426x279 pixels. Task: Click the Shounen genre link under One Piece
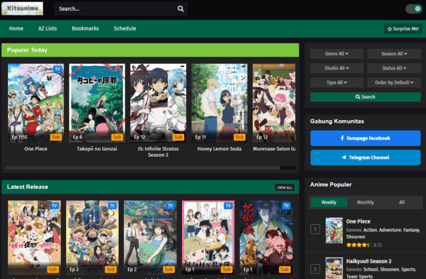tap(356, 237)
